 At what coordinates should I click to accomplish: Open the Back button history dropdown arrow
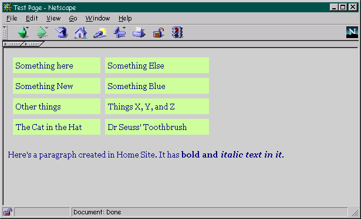(28, 28)
